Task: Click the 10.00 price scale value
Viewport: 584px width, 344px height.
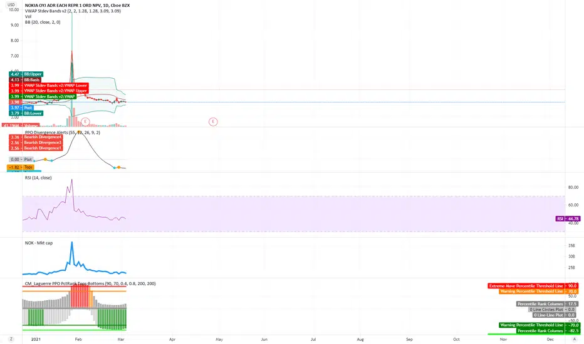Action: click(14, 9)
